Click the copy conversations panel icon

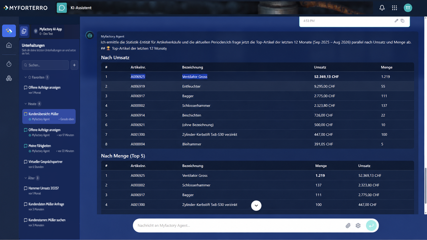point(24,31)
